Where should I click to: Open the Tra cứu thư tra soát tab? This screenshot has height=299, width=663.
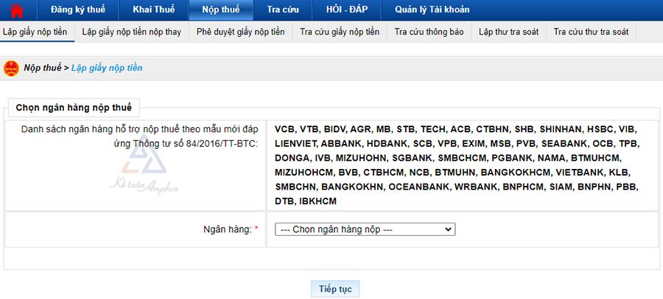591,32
